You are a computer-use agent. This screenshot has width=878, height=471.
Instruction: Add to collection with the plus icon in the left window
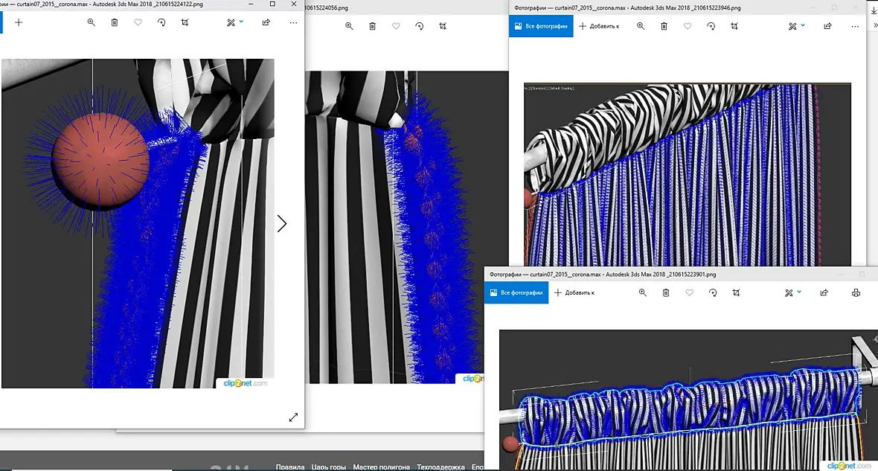click(x=19, y=22)
